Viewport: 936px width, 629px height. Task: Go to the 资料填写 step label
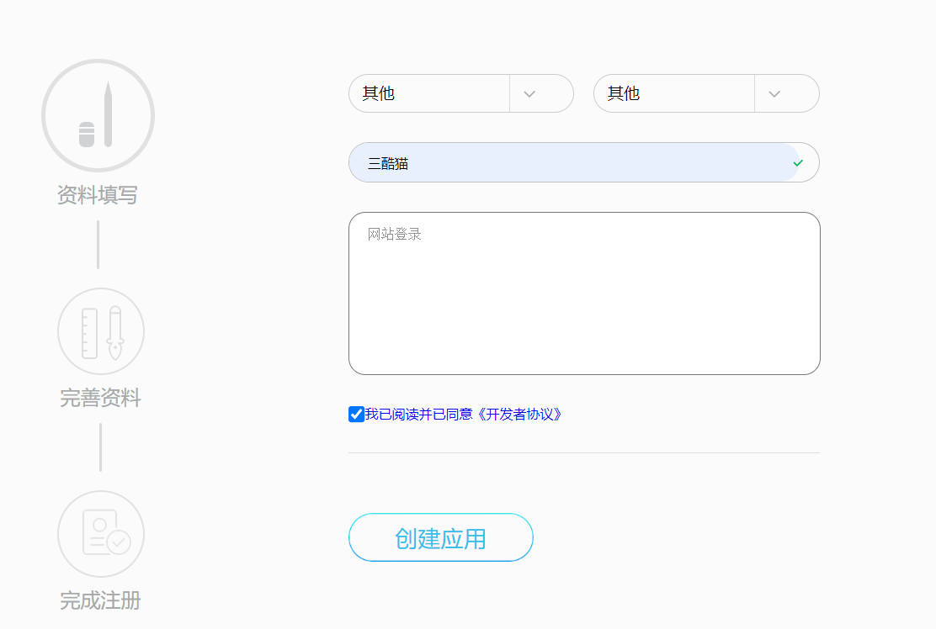click(x=98, y=195)
